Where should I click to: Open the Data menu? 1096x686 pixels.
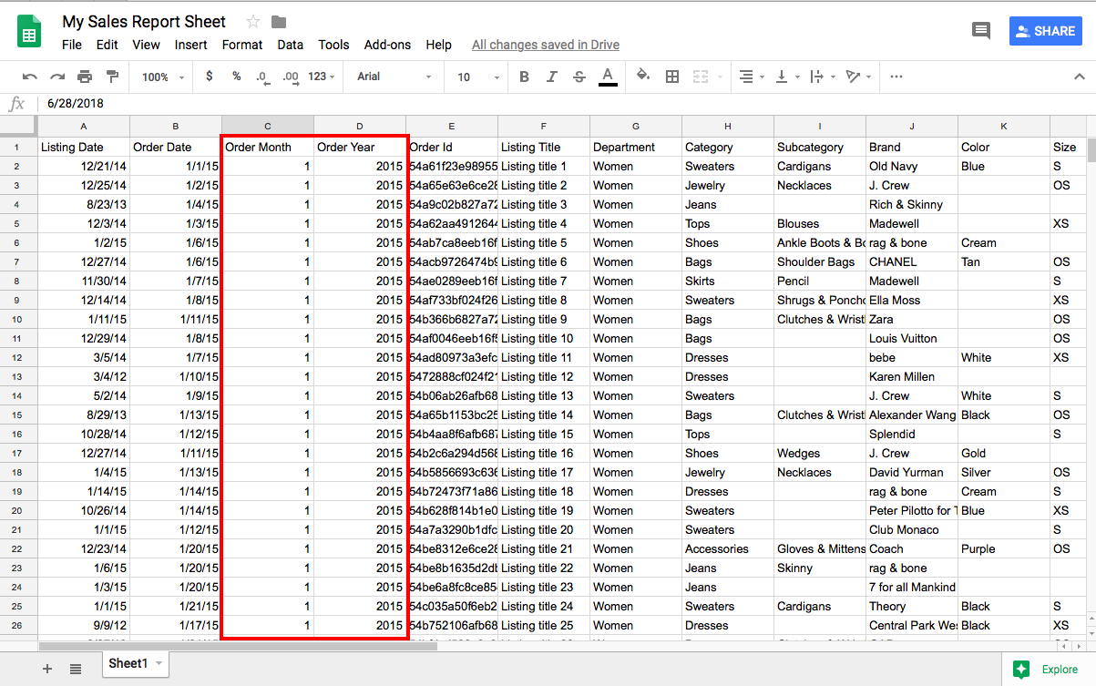tap(291, 45)
